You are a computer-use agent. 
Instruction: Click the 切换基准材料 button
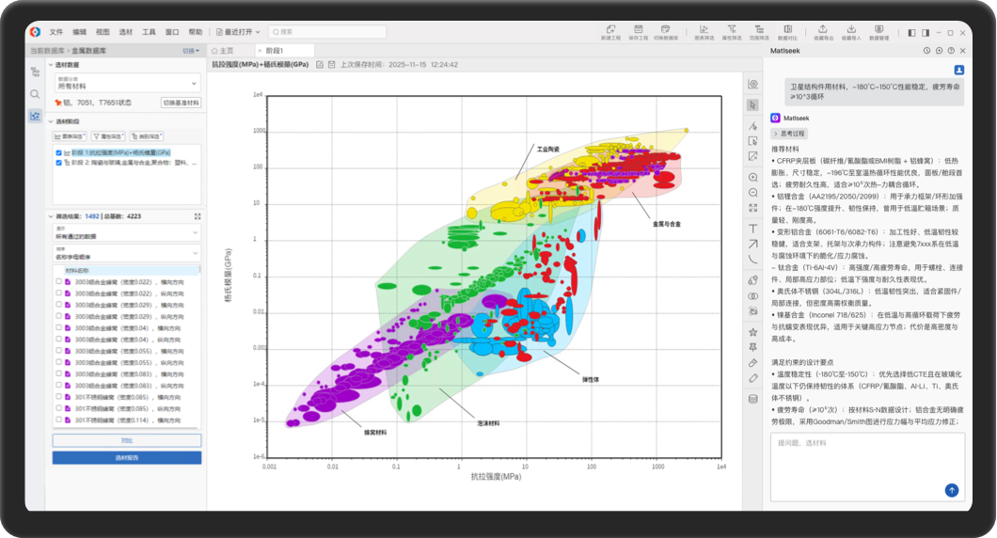click(181, 103)
